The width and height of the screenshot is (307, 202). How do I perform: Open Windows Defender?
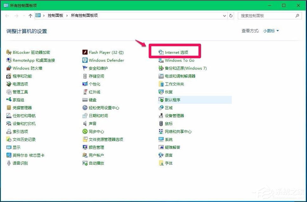[106, 60]
